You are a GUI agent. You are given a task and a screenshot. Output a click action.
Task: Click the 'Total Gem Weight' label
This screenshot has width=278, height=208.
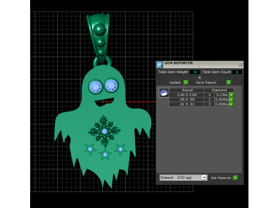click(173, 72)
